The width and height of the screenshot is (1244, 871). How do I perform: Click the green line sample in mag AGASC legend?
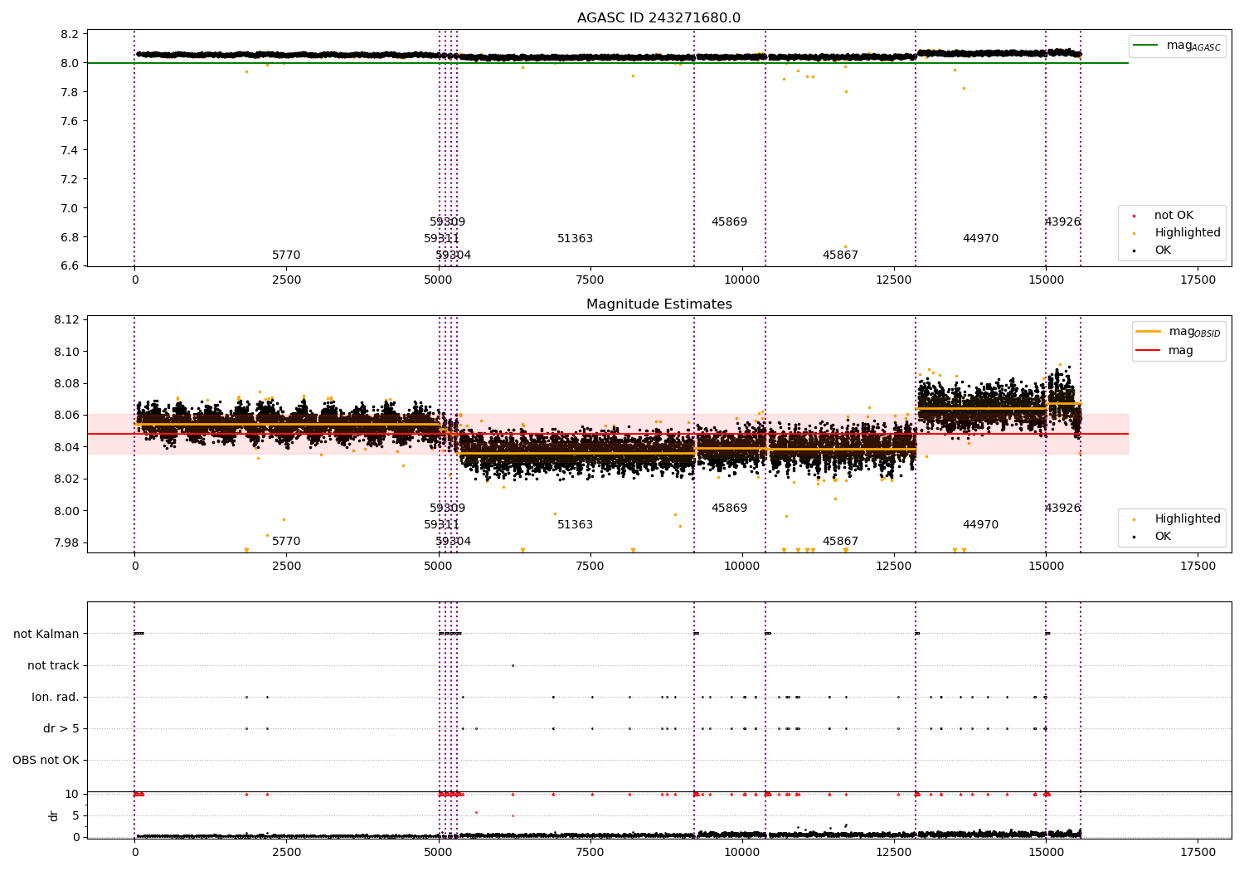coord(1145,46)
